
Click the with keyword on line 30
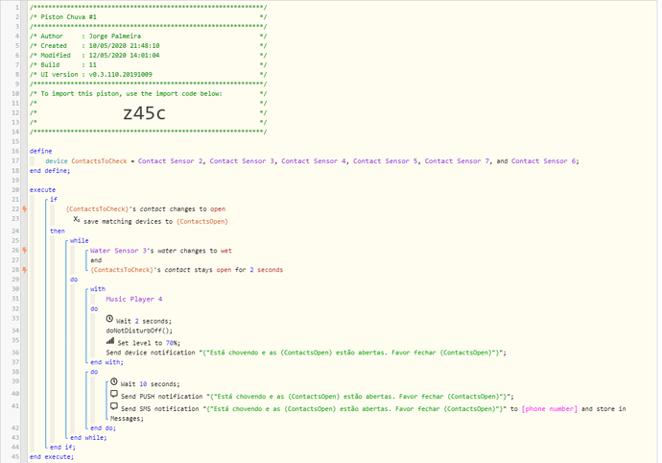click(98, 289)
